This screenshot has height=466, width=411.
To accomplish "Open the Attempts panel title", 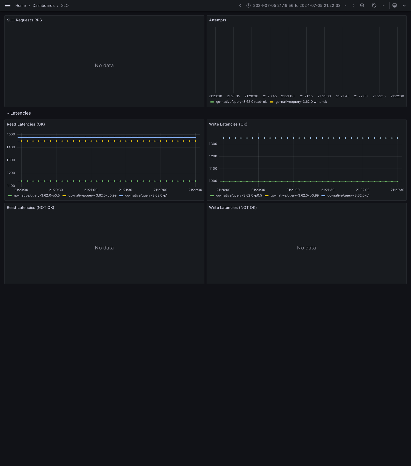I will [x=218, y=20].
